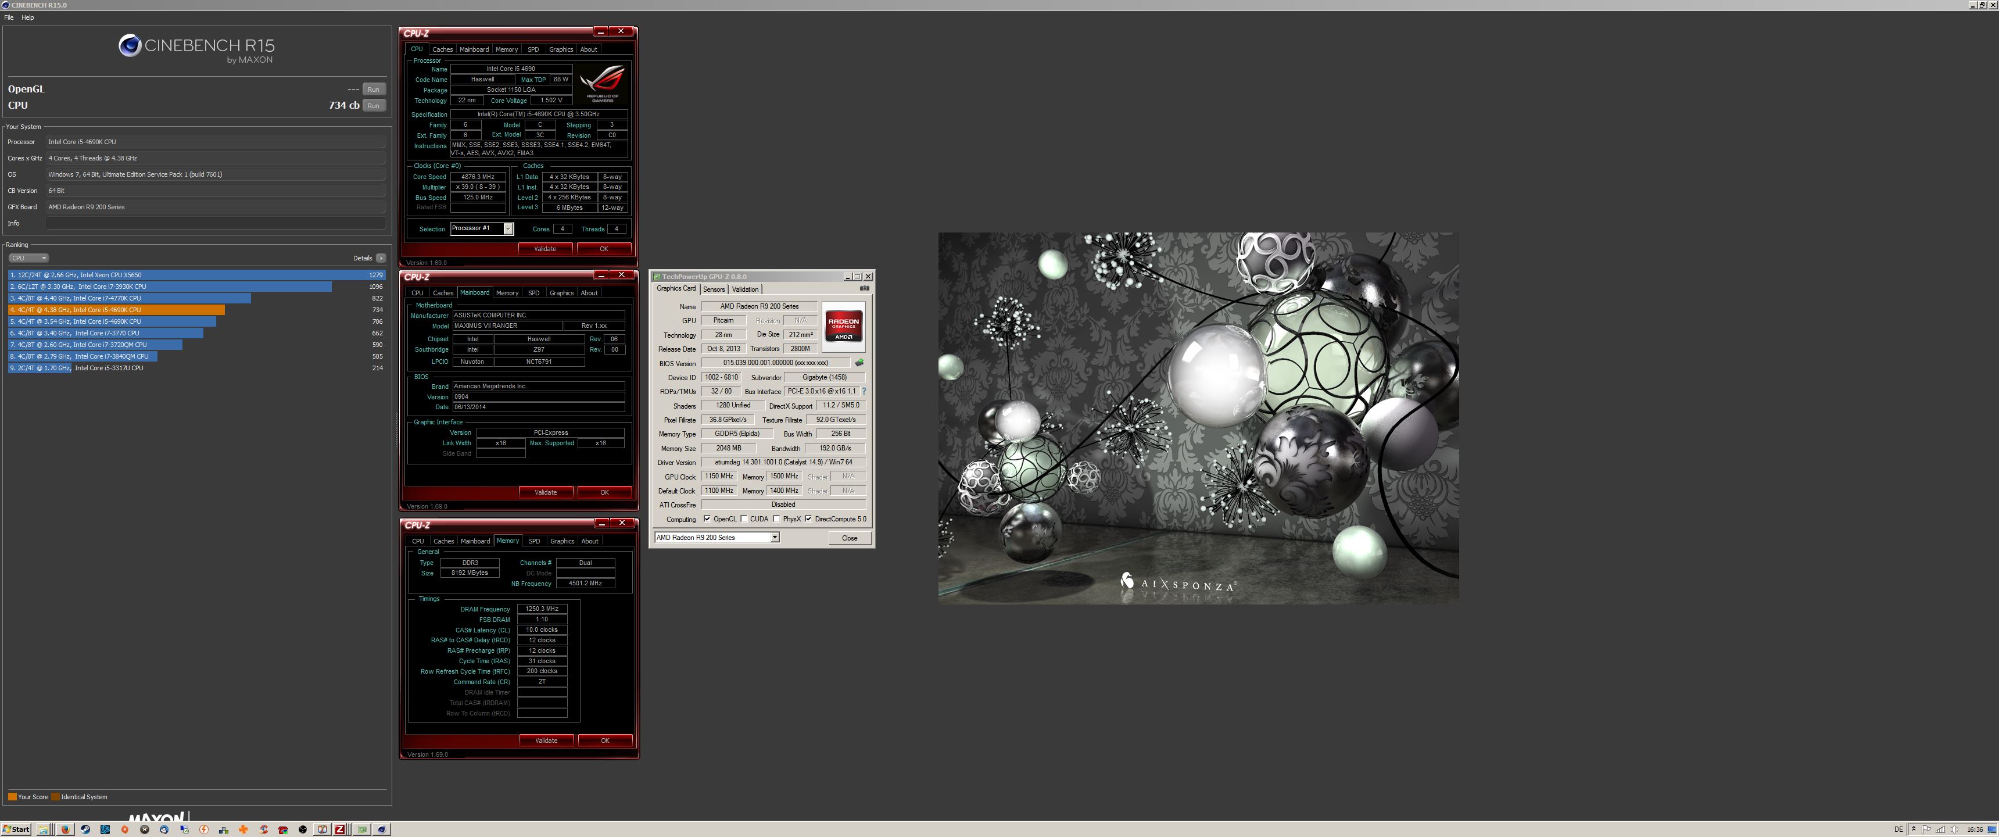
Task: Click the bus interface question mark icon
Action: 864,391
